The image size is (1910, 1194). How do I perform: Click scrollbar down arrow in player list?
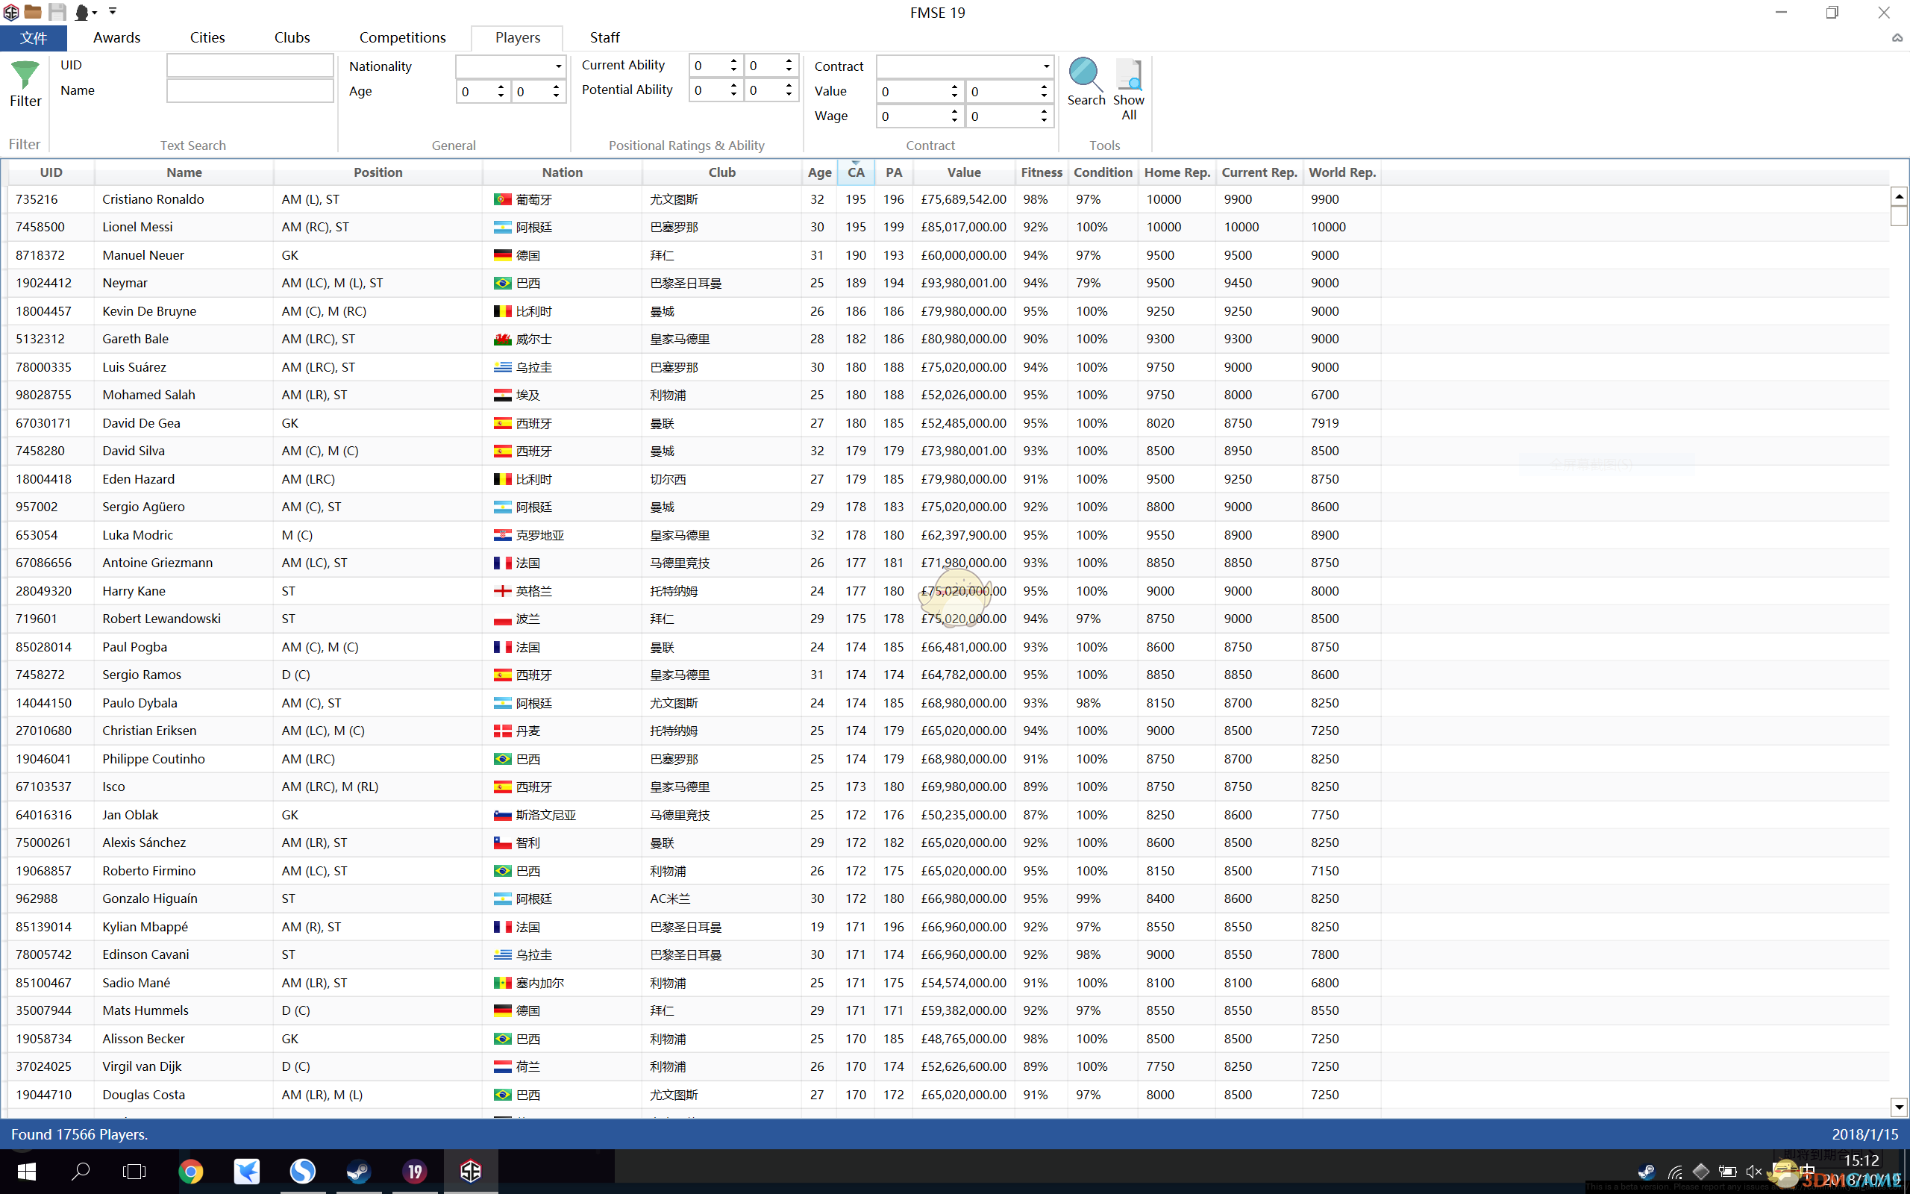click(x=1899, y=1107)
